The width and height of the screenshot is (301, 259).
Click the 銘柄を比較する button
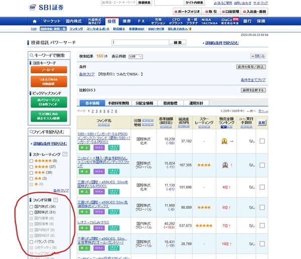pyautogui.click(x=253, y=90)
